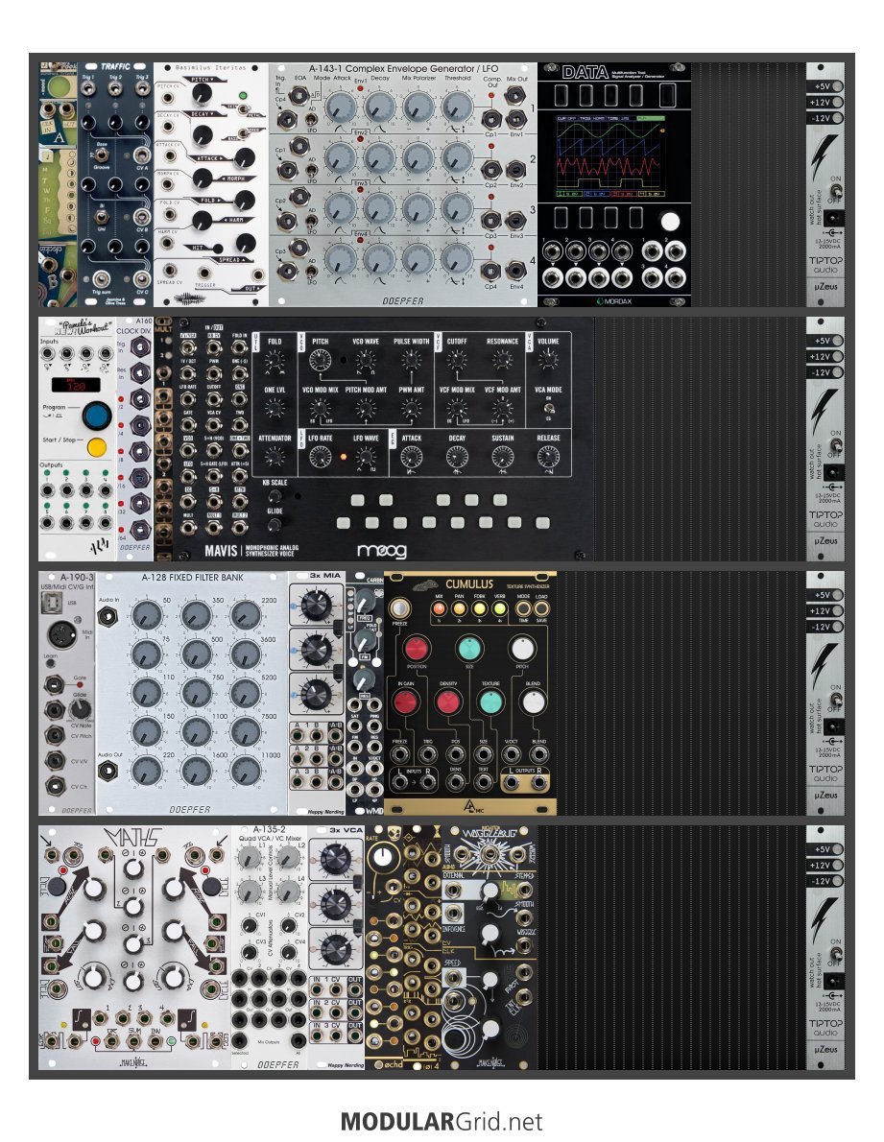This screenshot has width=884, height=1142.
Task: Select the 3x MIA module
Action: [x=317, y=693]
